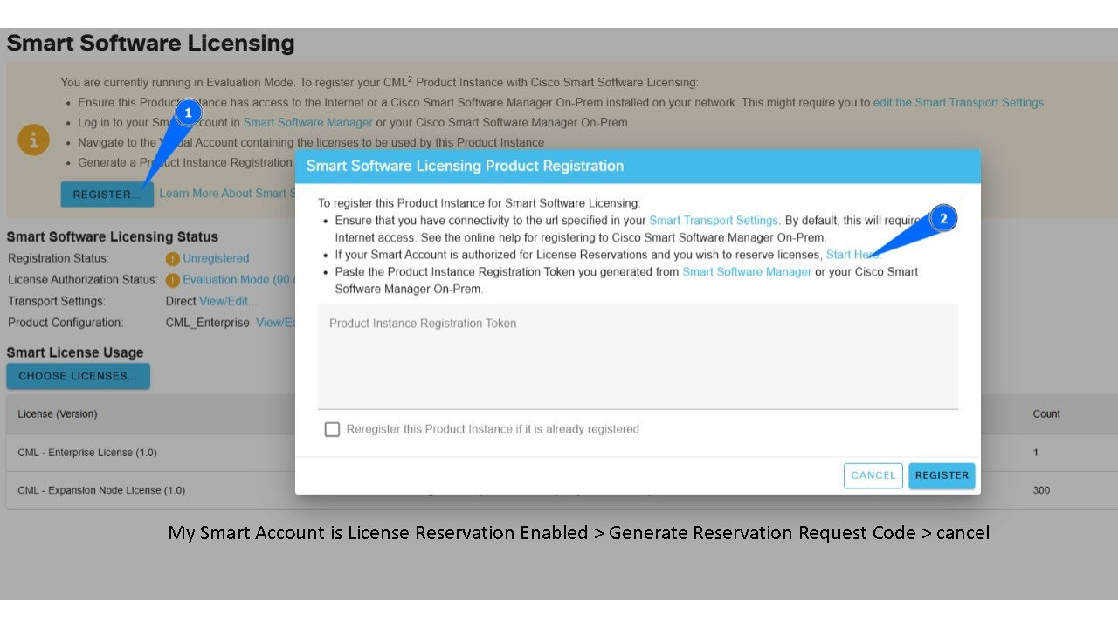
Task: Enable the Reregister this Product Instance checkbox
Action: click(x=332, y=429)
